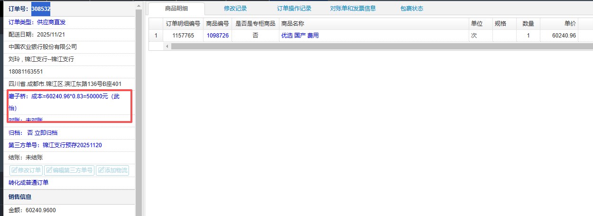Select the 商品明细 tab
593x216 pixels.
pyautogui.click(x=176, y=9)
